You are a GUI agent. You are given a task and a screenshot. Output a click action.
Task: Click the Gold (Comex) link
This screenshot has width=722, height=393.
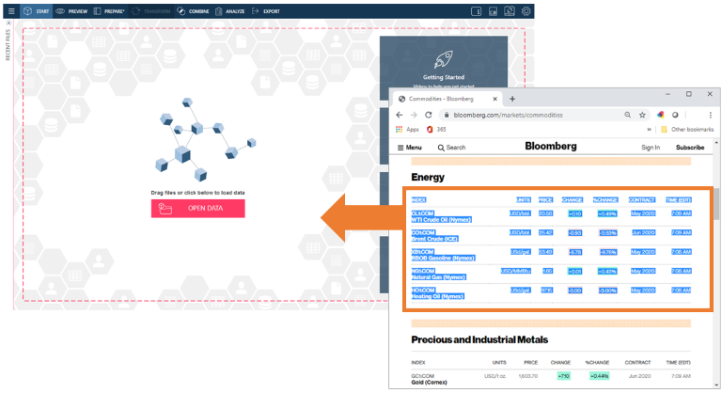[x=429, y=383]
